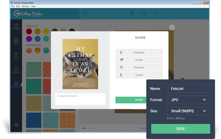
Task: Pick the purple solid color swatch
Action: click(x=29, y=39)
